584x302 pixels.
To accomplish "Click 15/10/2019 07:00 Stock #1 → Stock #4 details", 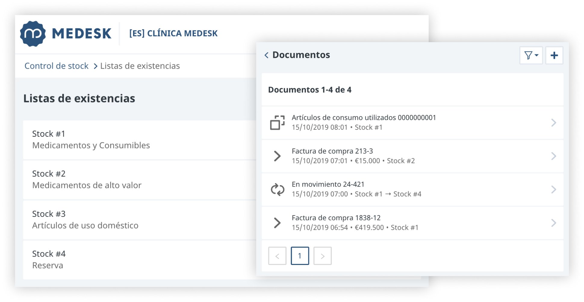I will pos(356,194).
